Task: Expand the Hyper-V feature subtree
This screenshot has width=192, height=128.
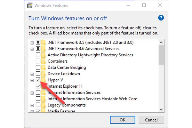Action: click(32, 80)
